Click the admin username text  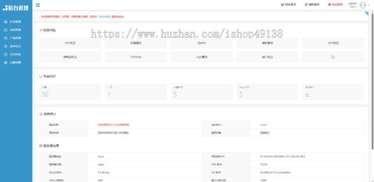tap(352, 3)
